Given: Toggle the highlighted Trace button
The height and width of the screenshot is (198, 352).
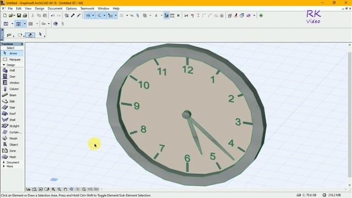Looking at the screenshot, I should 166,15.
